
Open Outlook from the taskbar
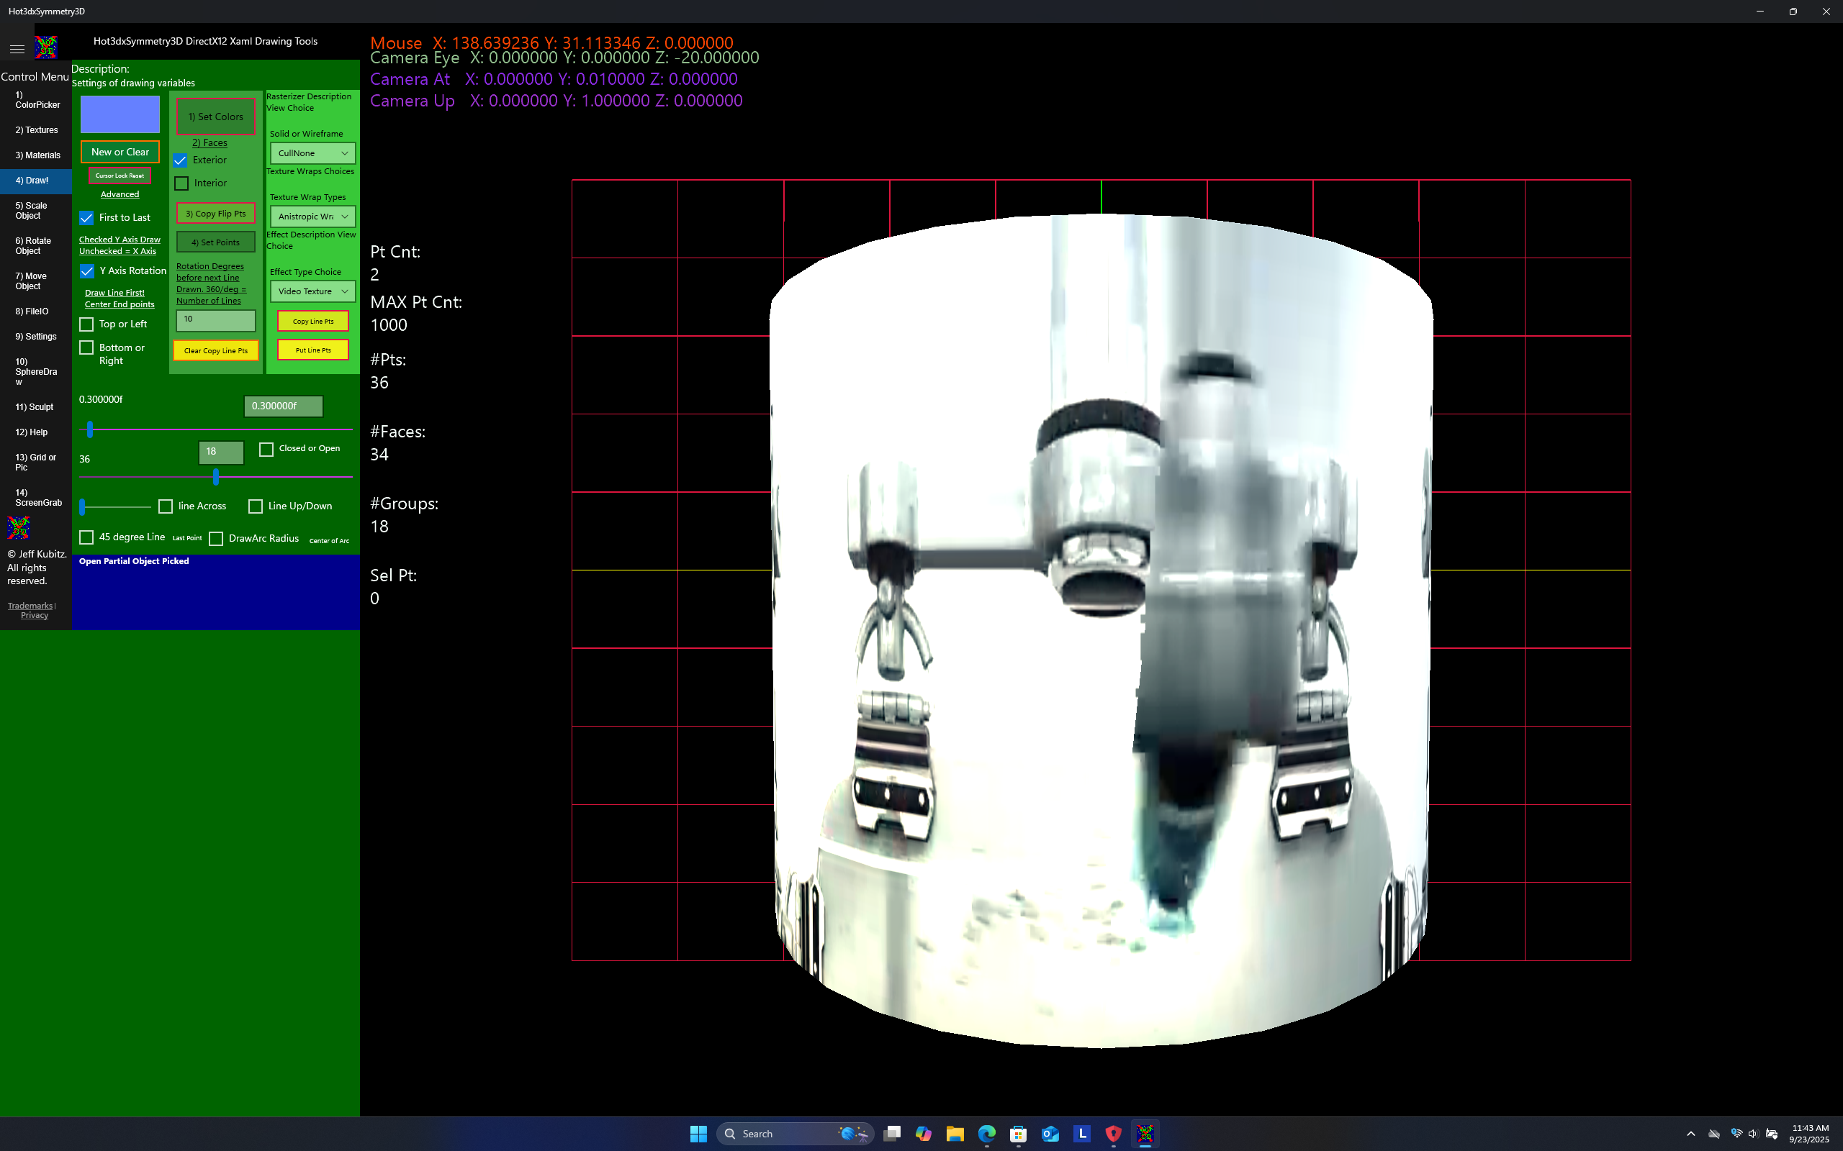[1050, 1134]
